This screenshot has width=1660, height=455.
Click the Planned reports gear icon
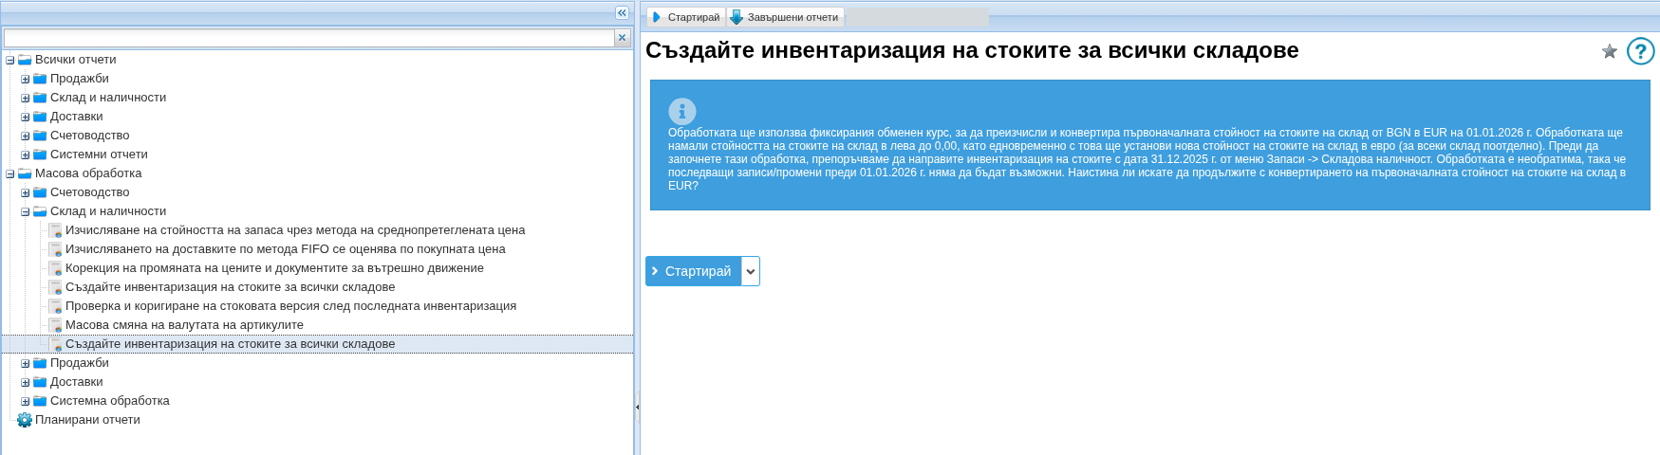coord(25,420)
